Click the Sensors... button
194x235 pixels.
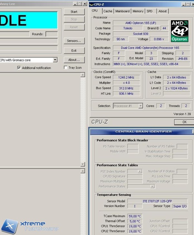[74, 41]
